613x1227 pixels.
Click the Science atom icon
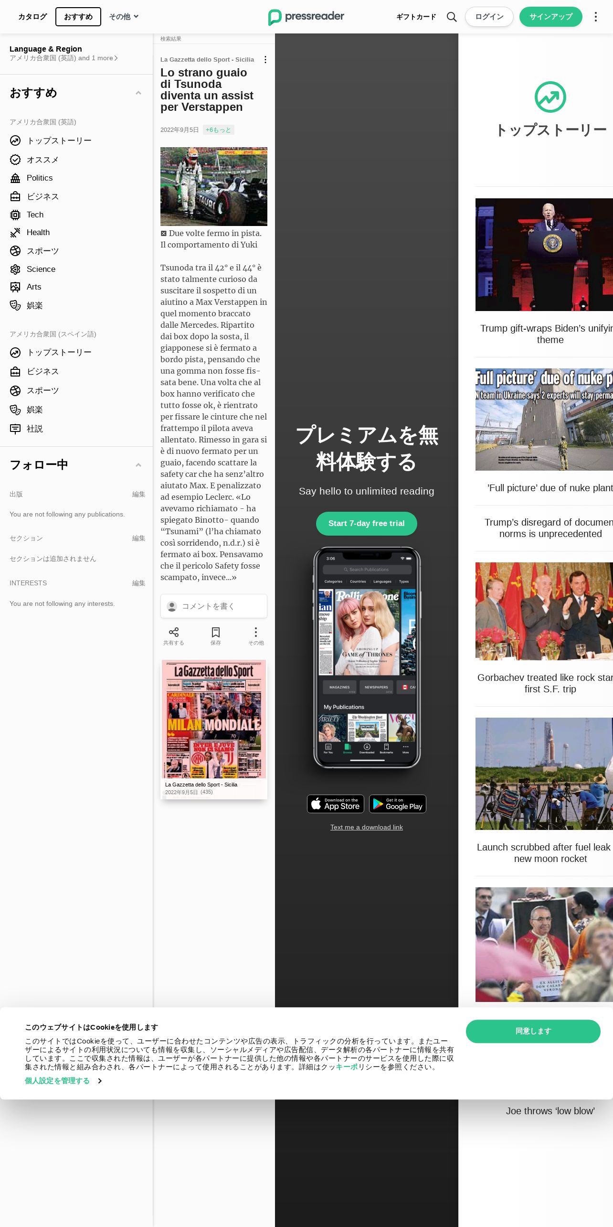tap(15, 269)
